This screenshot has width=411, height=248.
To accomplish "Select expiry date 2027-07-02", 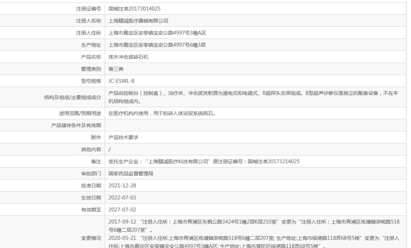I will click(122, 209).
